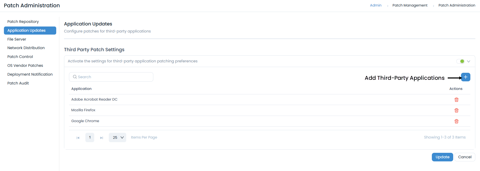The image size is (480, 171).
Task: Click the search magnifier icon
Action: click(x=75, y=77)
